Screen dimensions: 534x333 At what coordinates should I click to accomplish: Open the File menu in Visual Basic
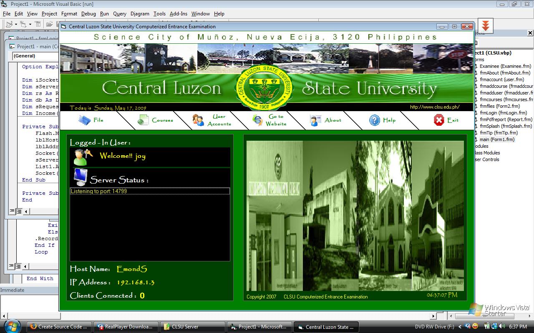point(6,14)
